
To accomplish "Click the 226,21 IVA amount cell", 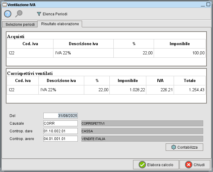I will [x=160, y=90].
